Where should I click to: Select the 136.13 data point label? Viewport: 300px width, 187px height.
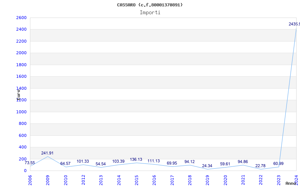pos(136,160)
